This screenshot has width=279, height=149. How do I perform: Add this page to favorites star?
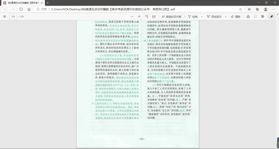click(x=241, y=9)
